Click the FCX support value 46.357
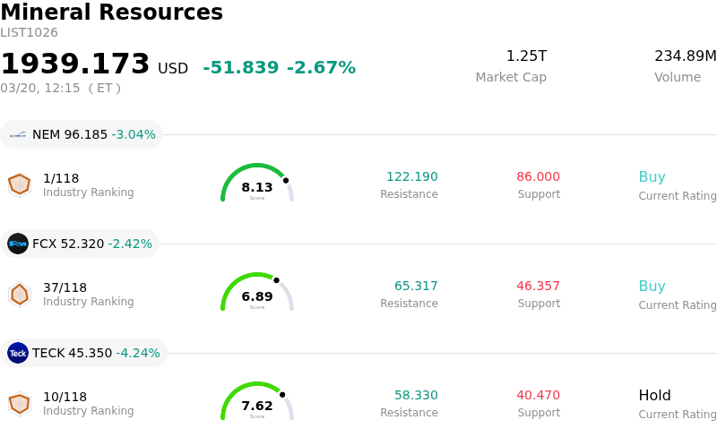 point(538,287)
